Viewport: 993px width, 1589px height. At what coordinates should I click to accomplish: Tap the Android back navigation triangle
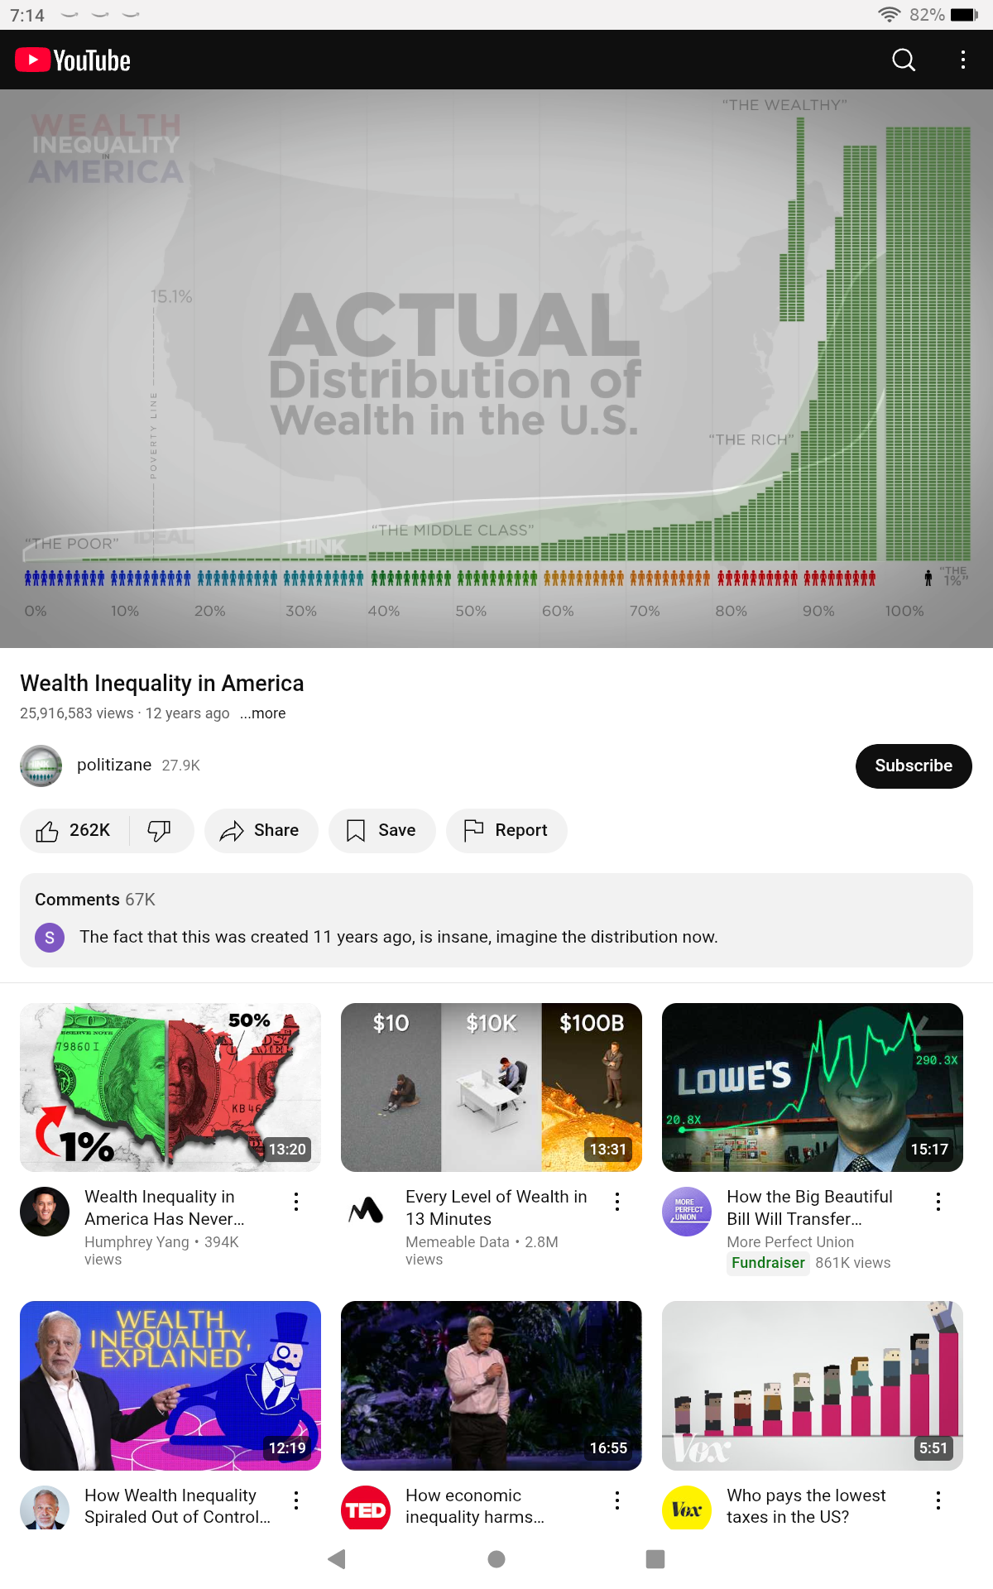pos(337,1559)
